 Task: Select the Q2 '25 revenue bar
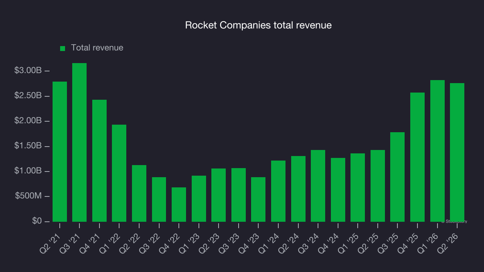[x=378, y=186]
